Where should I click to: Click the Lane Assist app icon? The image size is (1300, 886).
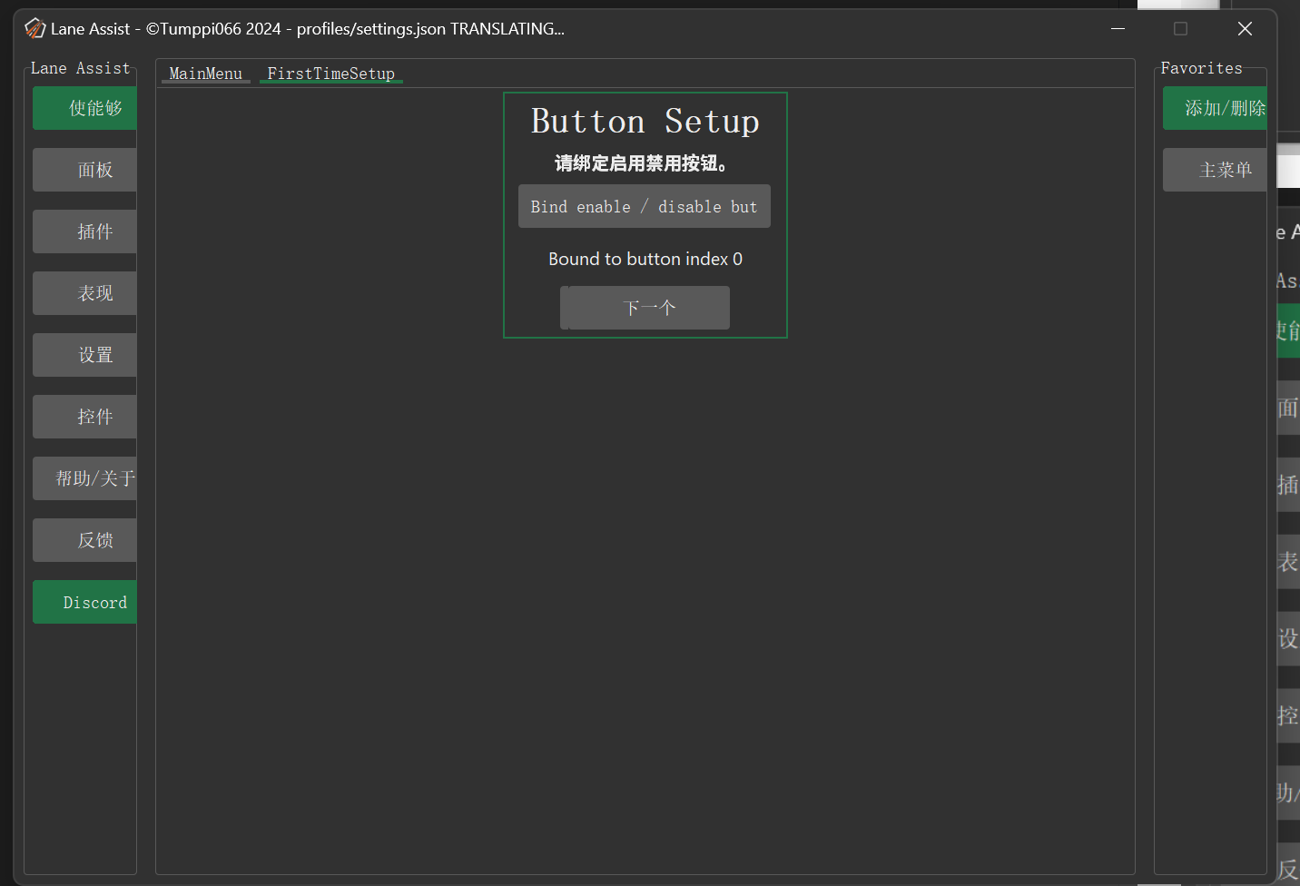coord(34,29)
